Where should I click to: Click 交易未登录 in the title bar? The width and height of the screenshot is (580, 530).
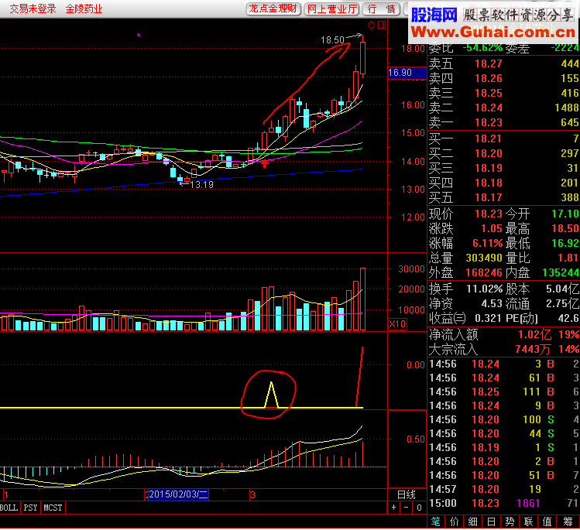pyautogui.click(x=33, y=9)
